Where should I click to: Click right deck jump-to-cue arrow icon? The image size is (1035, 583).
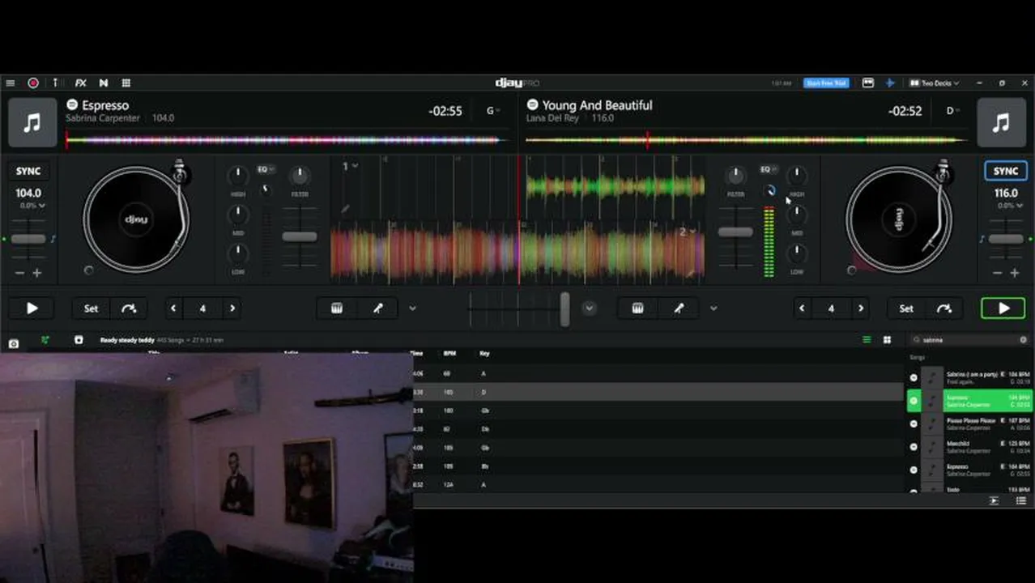click(x=944, y=309)
